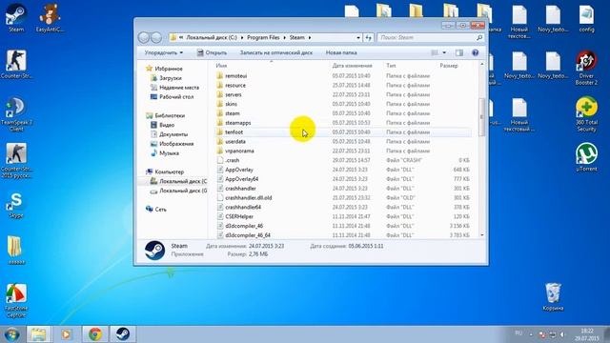Expand the address bar history dropdown
This screenshot has height=343, width=610.
click(358, 38)
